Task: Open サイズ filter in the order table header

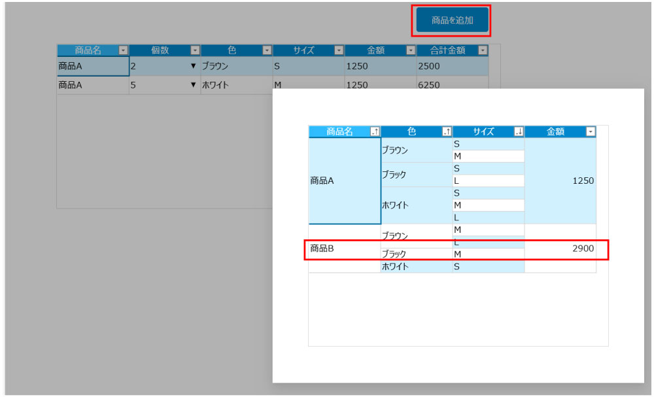Action: point(339,50)
